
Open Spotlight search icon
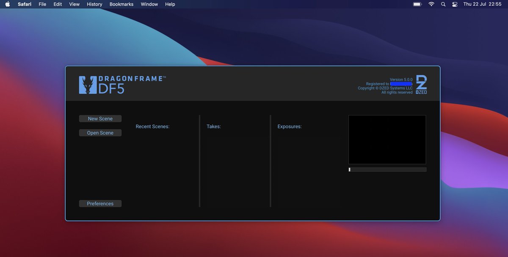tap(443, 4)
